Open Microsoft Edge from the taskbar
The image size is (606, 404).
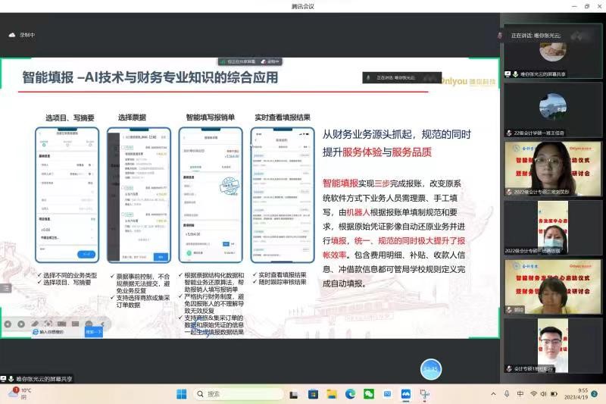[350, 394]
